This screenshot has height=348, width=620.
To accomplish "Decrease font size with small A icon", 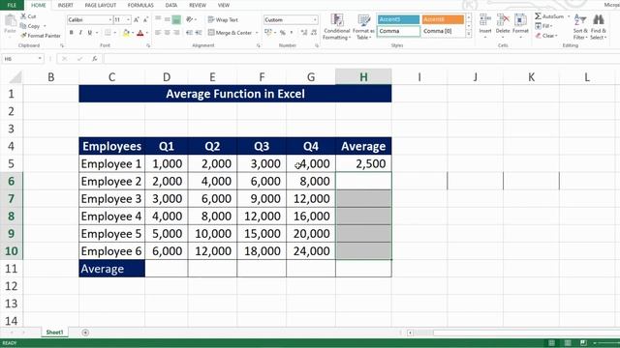I will [145, 19].
